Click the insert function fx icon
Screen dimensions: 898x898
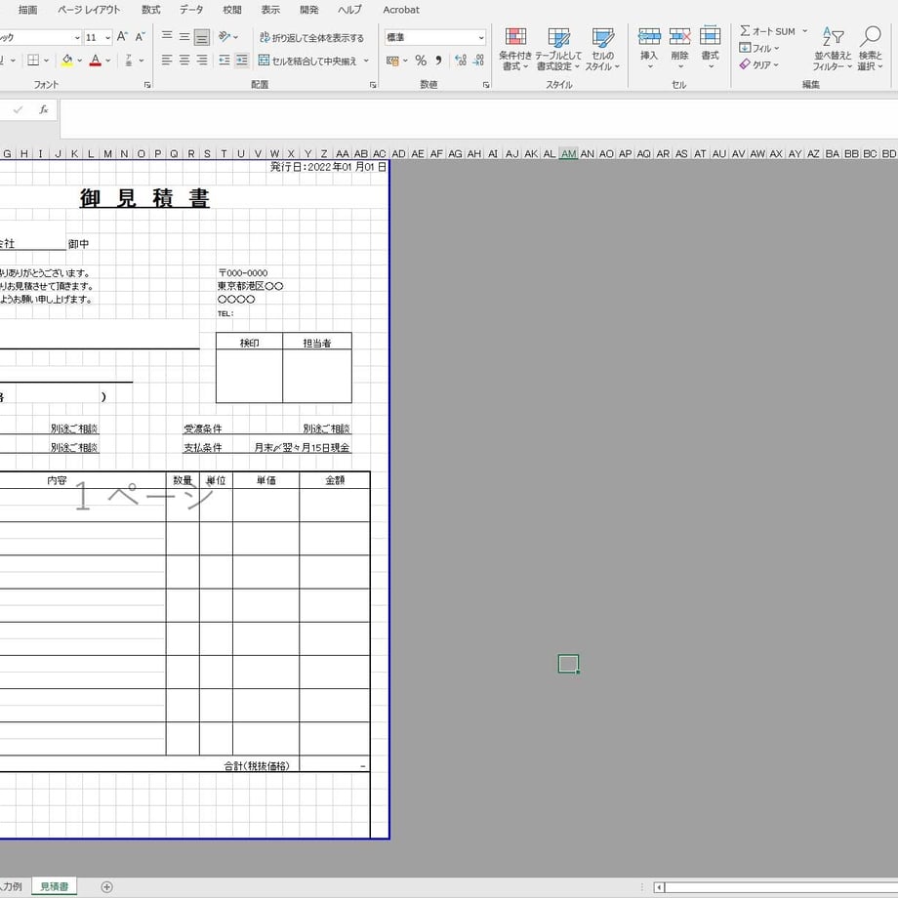[x=44, y=109]
